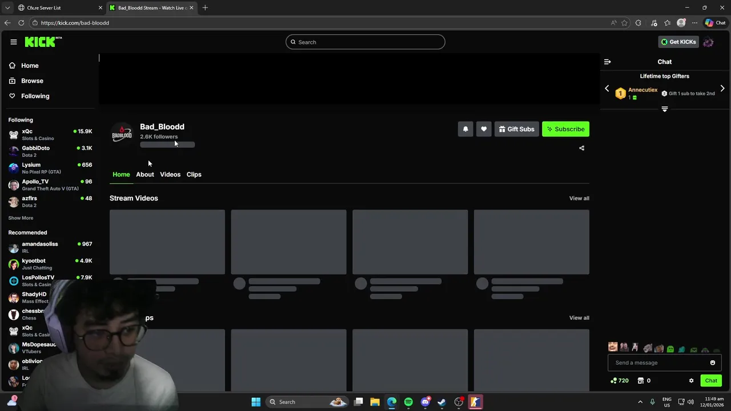Open the Kick hamburger sidebar menu
Viewport: 731px width, 411px height.
[x=14, y=42]
